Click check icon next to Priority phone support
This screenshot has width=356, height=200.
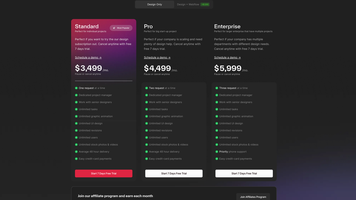coord(217,152)
